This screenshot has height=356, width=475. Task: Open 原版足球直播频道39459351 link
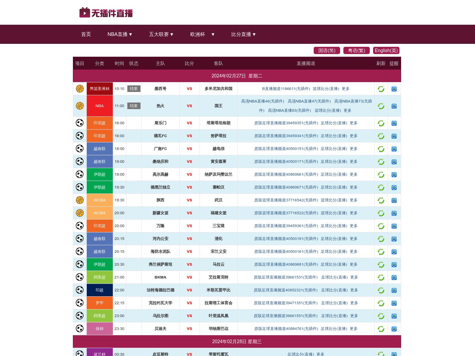pyautogui.click(x=286, y=123)
